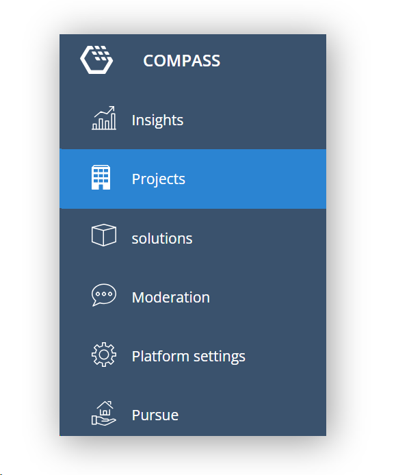The width and height of the screenshot is (396, 475).
Task: Click the rising arrow in the Insights icon
Action: click(105, 110)
